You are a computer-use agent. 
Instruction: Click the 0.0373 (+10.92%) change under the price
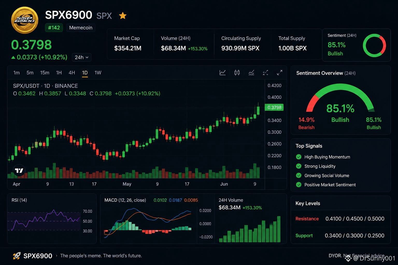point(42,57)
